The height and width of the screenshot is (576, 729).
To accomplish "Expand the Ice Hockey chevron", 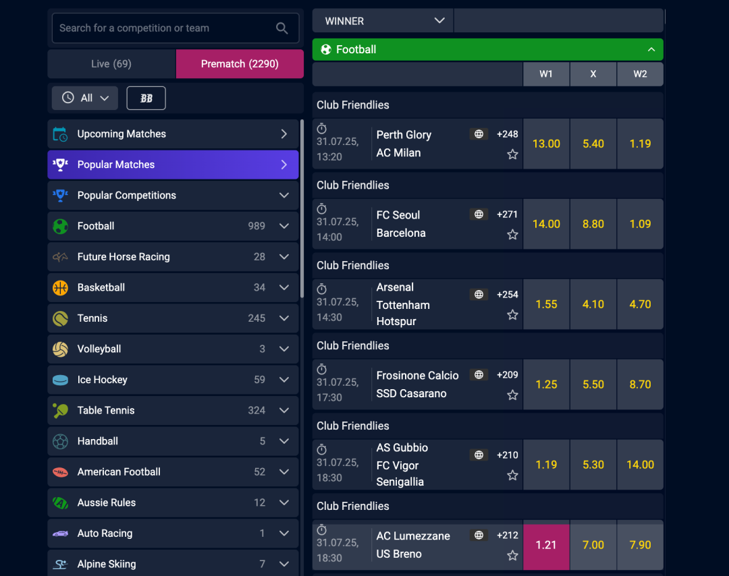I will [x=284, y=380].
